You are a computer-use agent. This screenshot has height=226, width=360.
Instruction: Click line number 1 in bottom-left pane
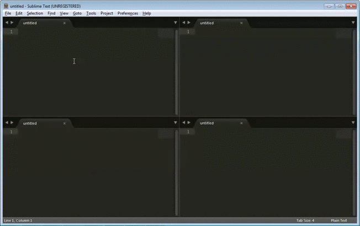(x=11, y=132)
